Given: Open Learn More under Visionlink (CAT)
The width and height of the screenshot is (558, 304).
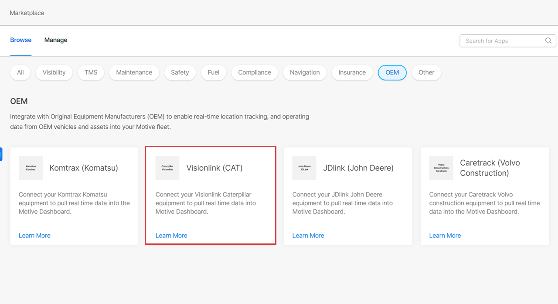Looking at the screenshot, I should pos(171,236).
